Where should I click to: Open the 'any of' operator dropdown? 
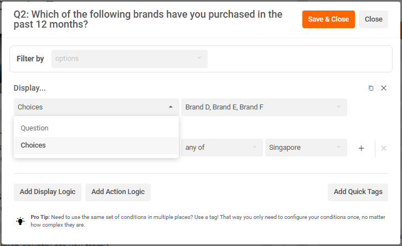pos(222,148)
